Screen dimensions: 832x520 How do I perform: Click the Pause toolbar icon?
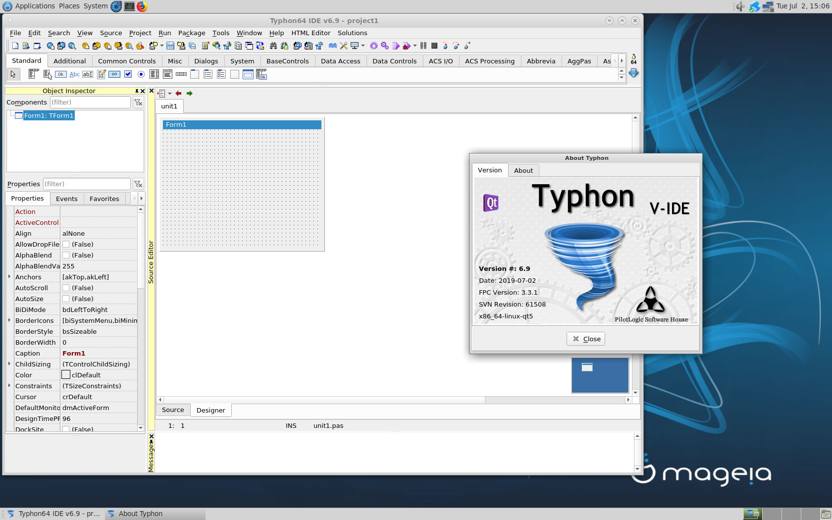click(423, 46)
